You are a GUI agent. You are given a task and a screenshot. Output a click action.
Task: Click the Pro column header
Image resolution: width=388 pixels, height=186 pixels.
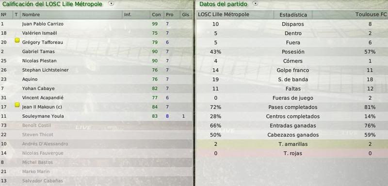[169, 15]
